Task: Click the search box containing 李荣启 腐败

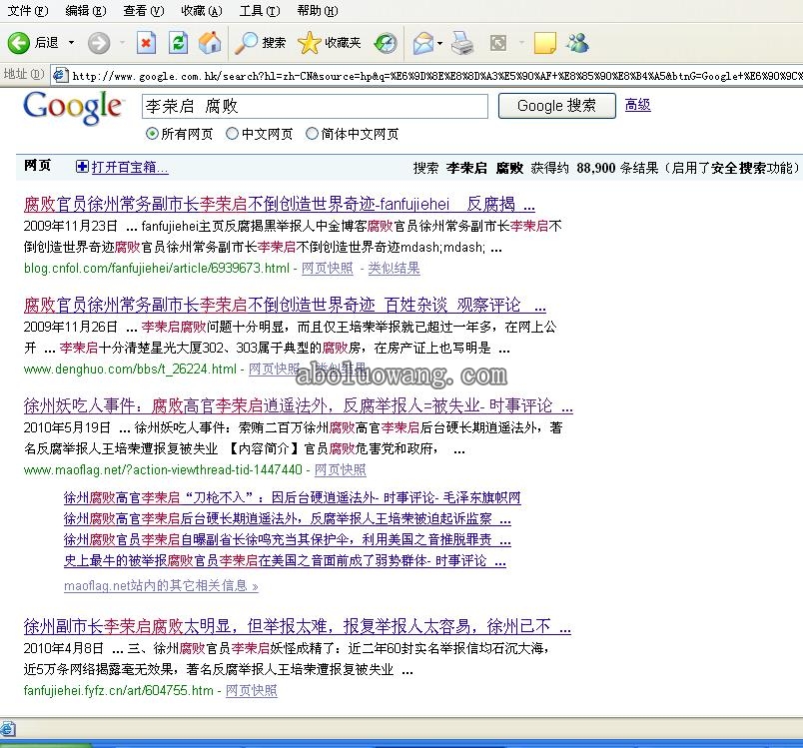Action: click(315, 106)
